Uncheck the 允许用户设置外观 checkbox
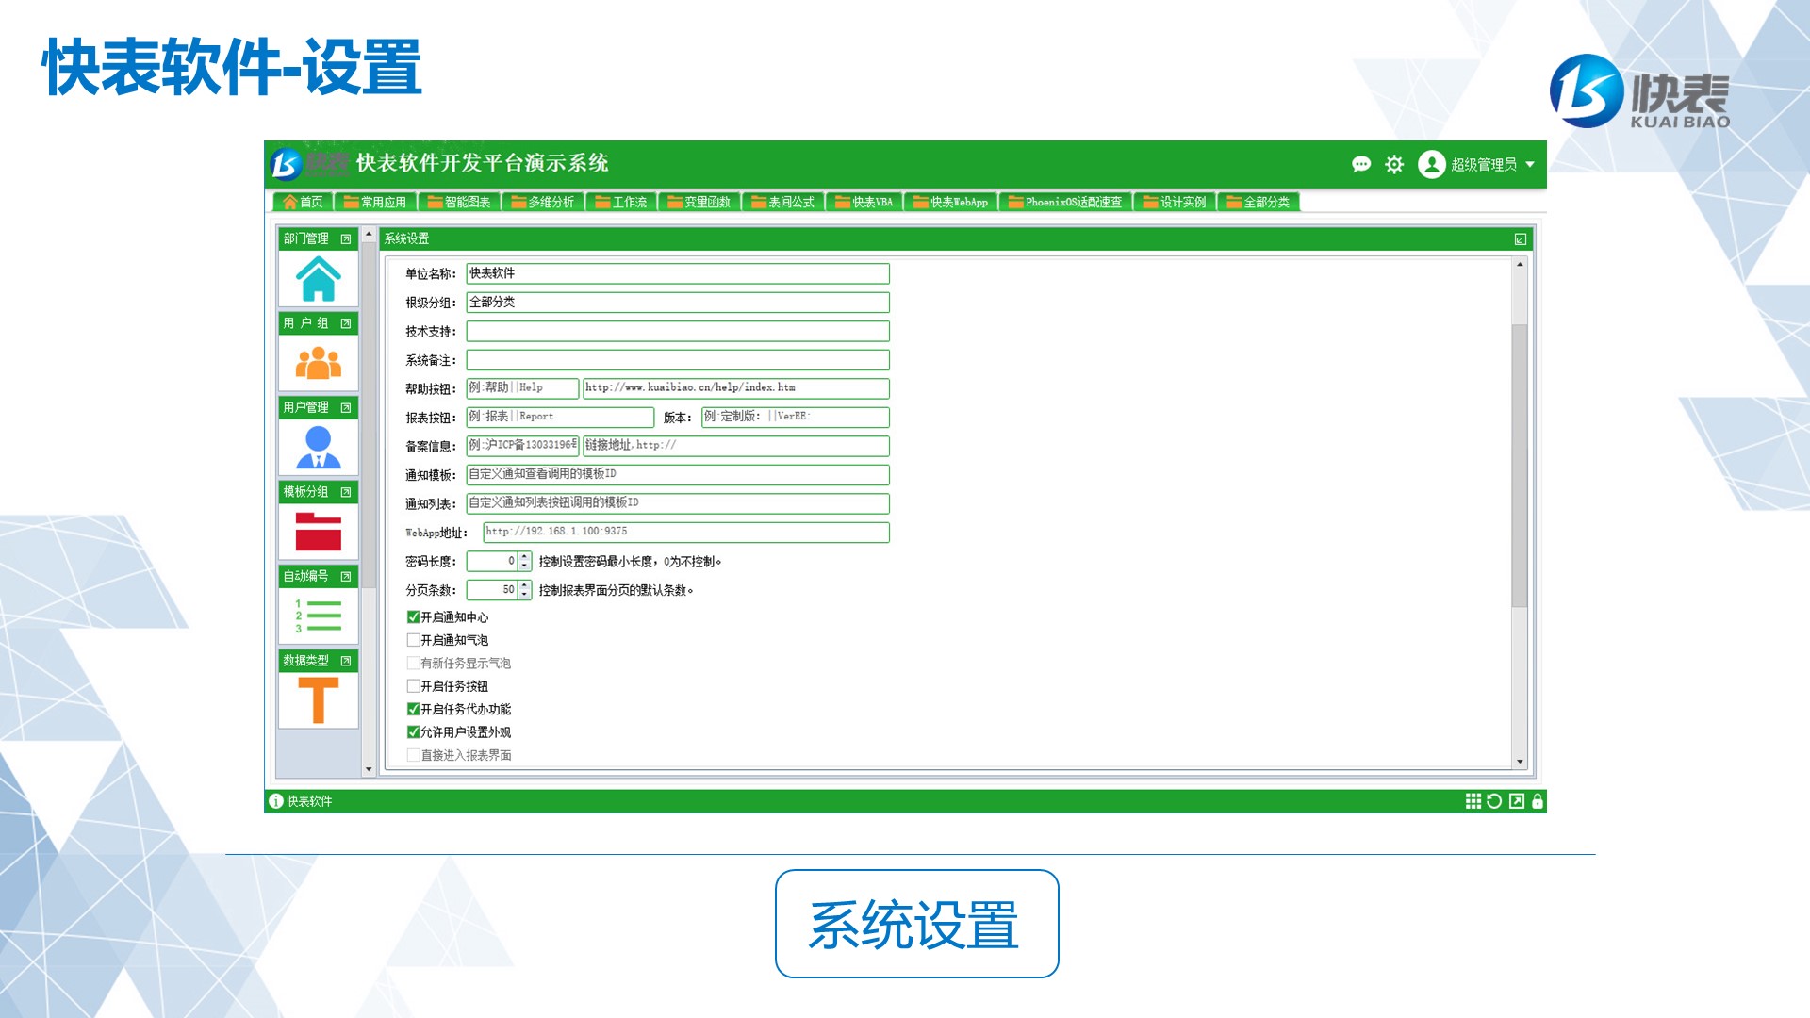 pyautogui.click(x=413, y=732)
